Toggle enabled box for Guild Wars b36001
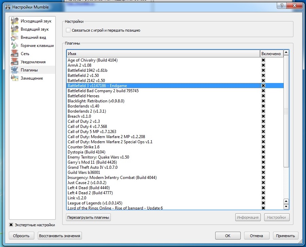The width and height of the screenshot is (306, 247). pos(263,172)
